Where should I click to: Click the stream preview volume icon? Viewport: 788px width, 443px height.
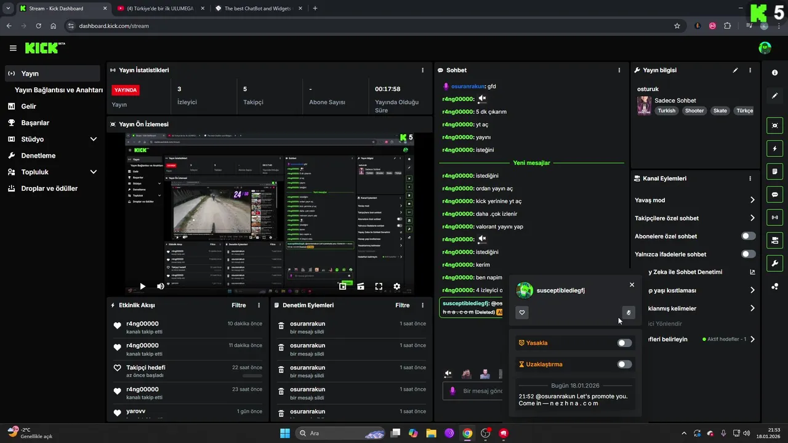161,286
